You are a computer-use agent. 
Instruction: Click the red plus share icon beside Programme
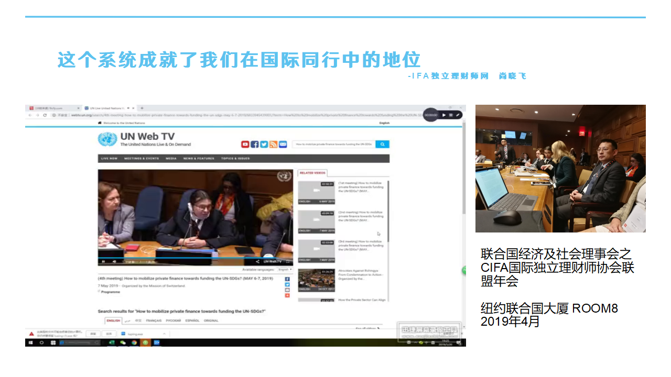click(287, 295)
